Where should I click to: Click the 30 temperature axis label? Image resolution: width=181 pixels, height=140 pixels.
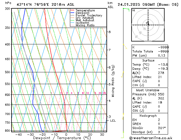tap(102, 135)
